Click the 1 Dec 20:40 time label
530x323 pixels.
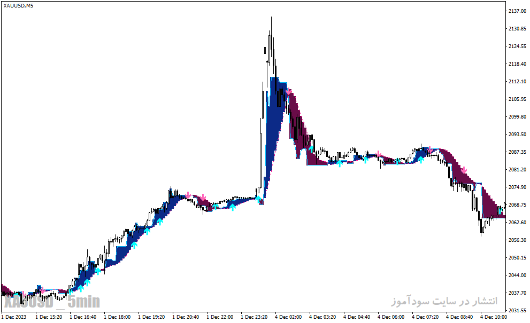click(186, 317)
